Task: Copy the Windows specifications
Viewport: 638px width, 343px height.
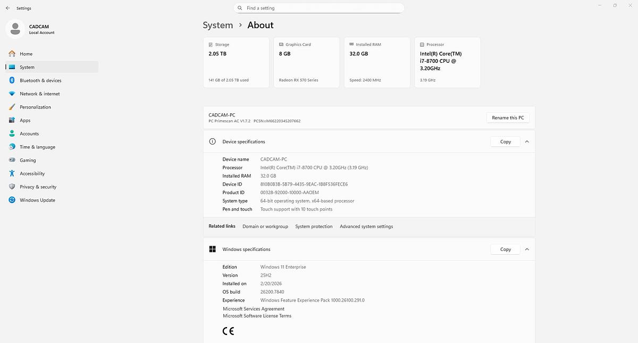Action: point(505,249)
